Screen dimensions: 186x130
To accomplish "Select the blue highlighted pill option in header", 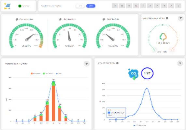I will [91, 6].
